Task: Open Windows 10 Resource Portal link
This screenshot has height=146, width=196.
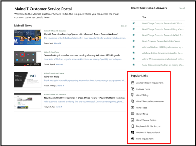Action: [148, 133]
